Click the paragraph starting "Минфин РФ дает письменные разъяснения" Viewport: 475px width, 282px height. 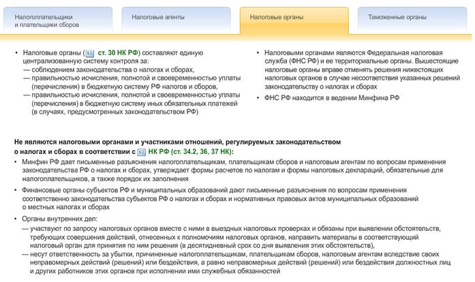(234, 170)
